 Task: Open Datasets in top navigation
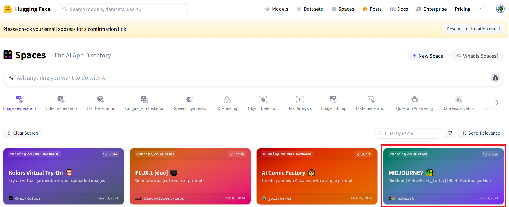pos(310,9)
